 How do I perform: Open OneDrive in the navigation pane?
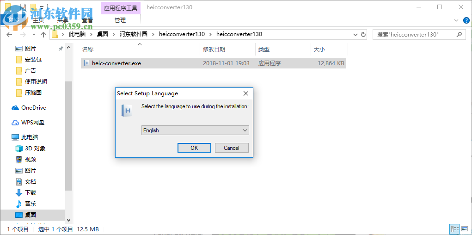point(34,108)
